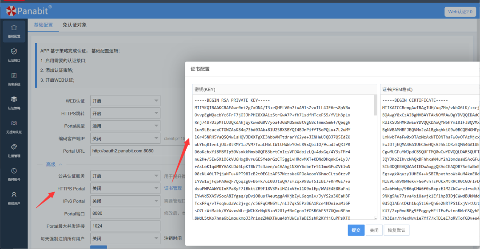Click 提交 in the 证书配置 dialog
The width and height of the screenshot is (480, 249).
[356, 230]
